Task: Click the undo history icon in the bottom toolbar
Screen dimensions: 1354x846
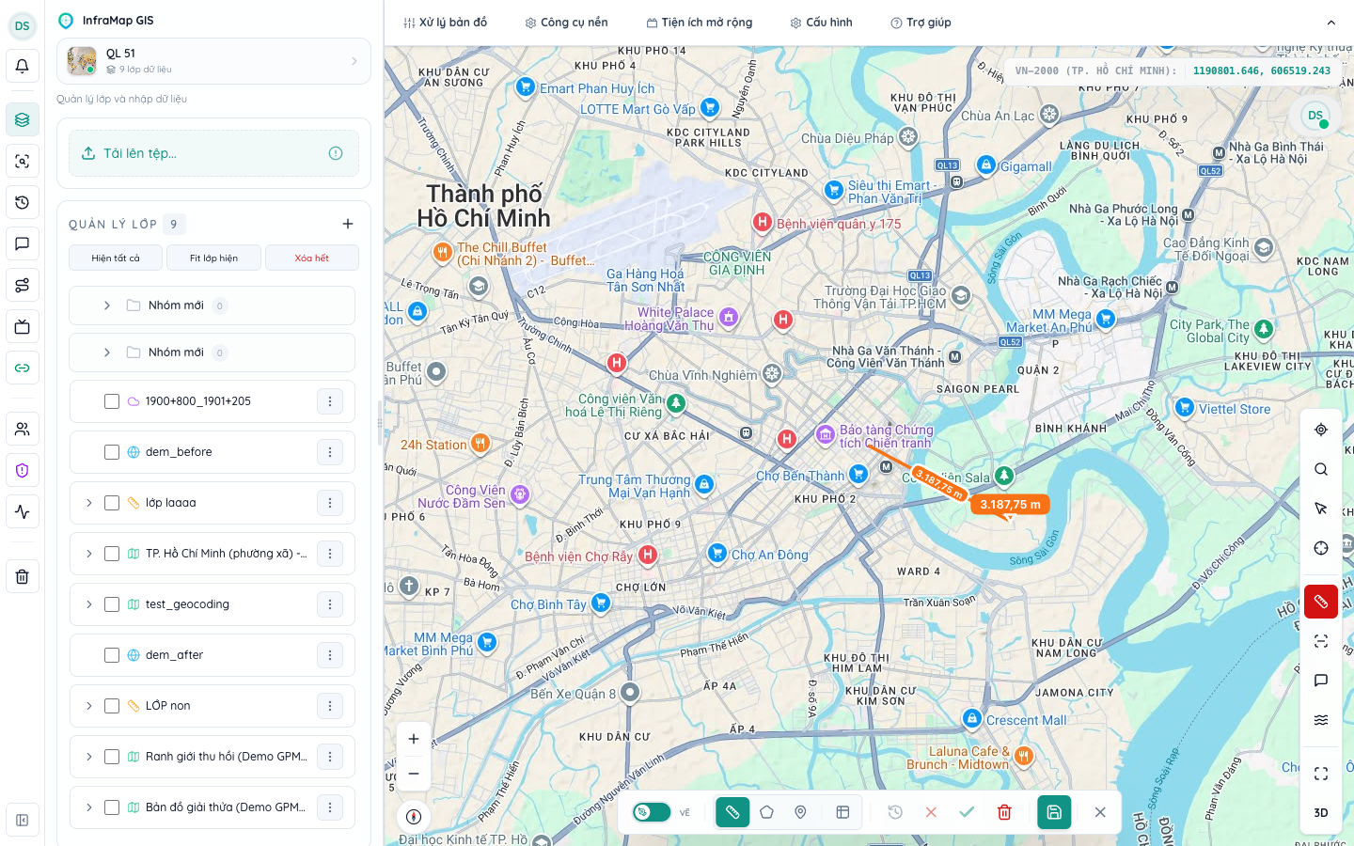Action: pyautogui.click(x=895, y=812)
